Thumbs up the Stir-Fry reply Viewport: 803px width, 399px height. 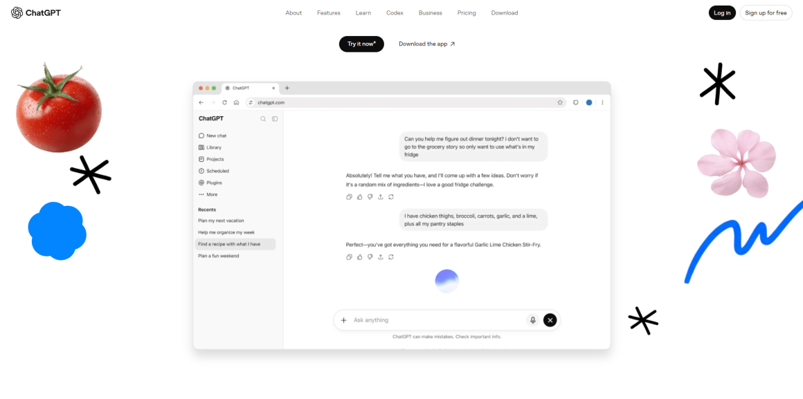pos(359,257)
